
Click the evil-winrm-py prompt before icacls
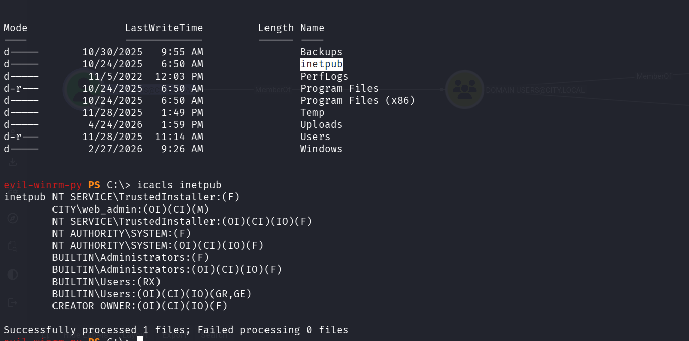(43, 185)
